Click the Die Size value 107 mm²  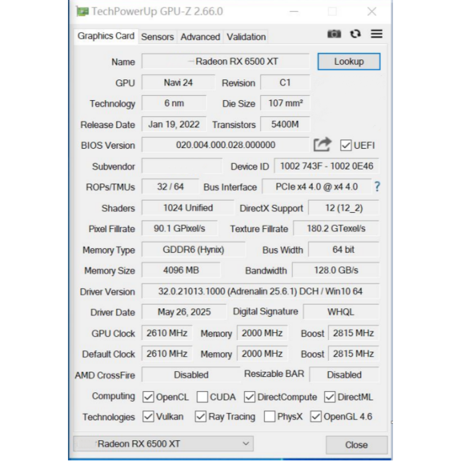click(x=285, y=103)
